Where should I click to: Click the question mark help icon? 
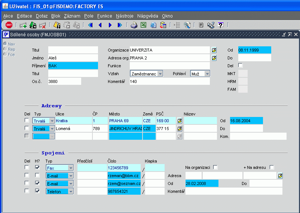click(x=221, y=25)
